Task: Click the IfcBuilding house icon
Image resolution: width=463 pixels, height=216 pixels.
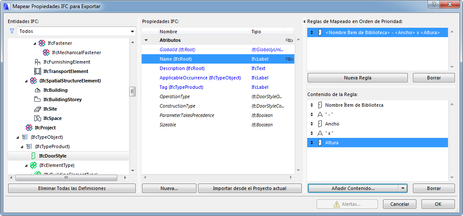Action: coord(38,90)
